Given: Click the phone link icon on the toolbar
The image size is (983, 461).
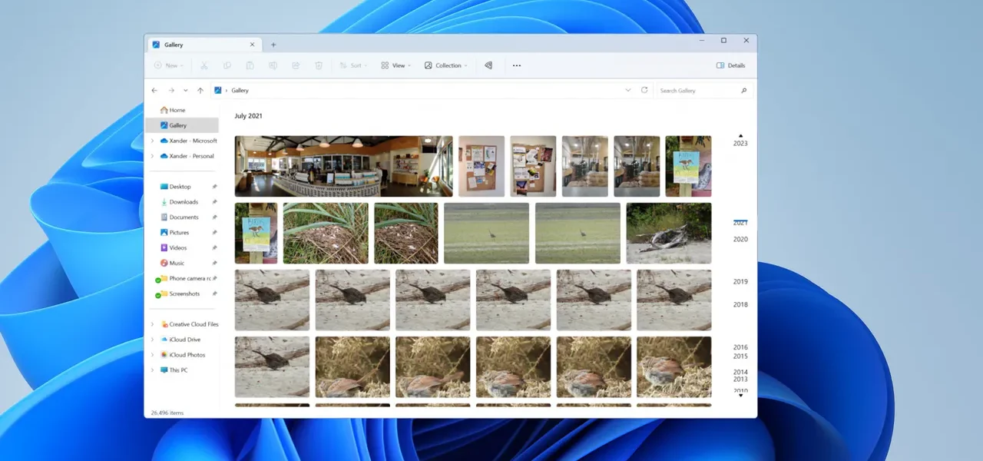Looking at the screenshot, I should click(488, 65).
